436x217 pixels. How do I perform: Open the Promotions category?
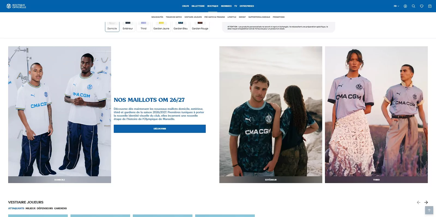pyautogui.click(x=278, y=17)
